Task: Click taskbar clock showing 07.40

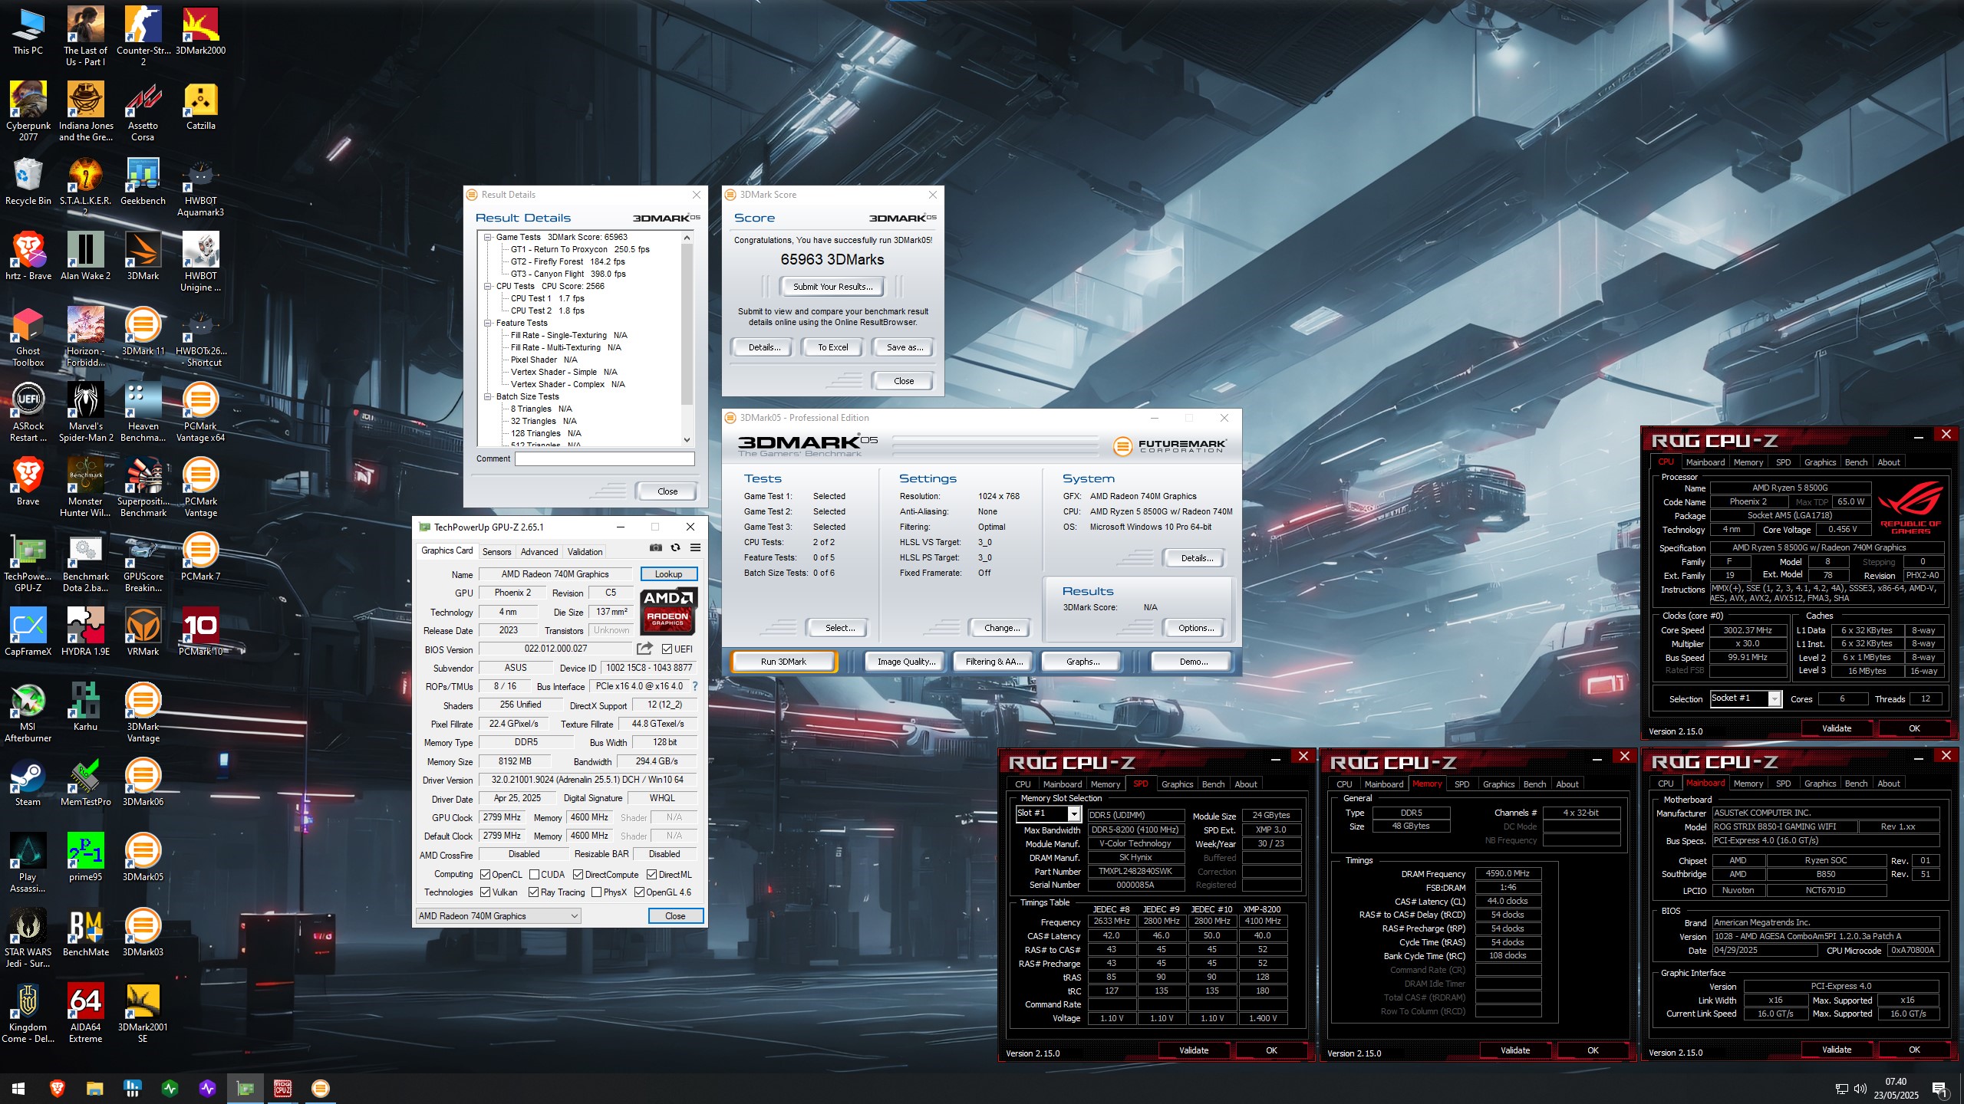Action: [1896, 1088]
